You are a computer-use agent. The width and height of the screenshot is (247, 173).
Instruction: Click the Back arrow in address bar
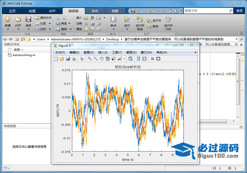tap(5, 39)
